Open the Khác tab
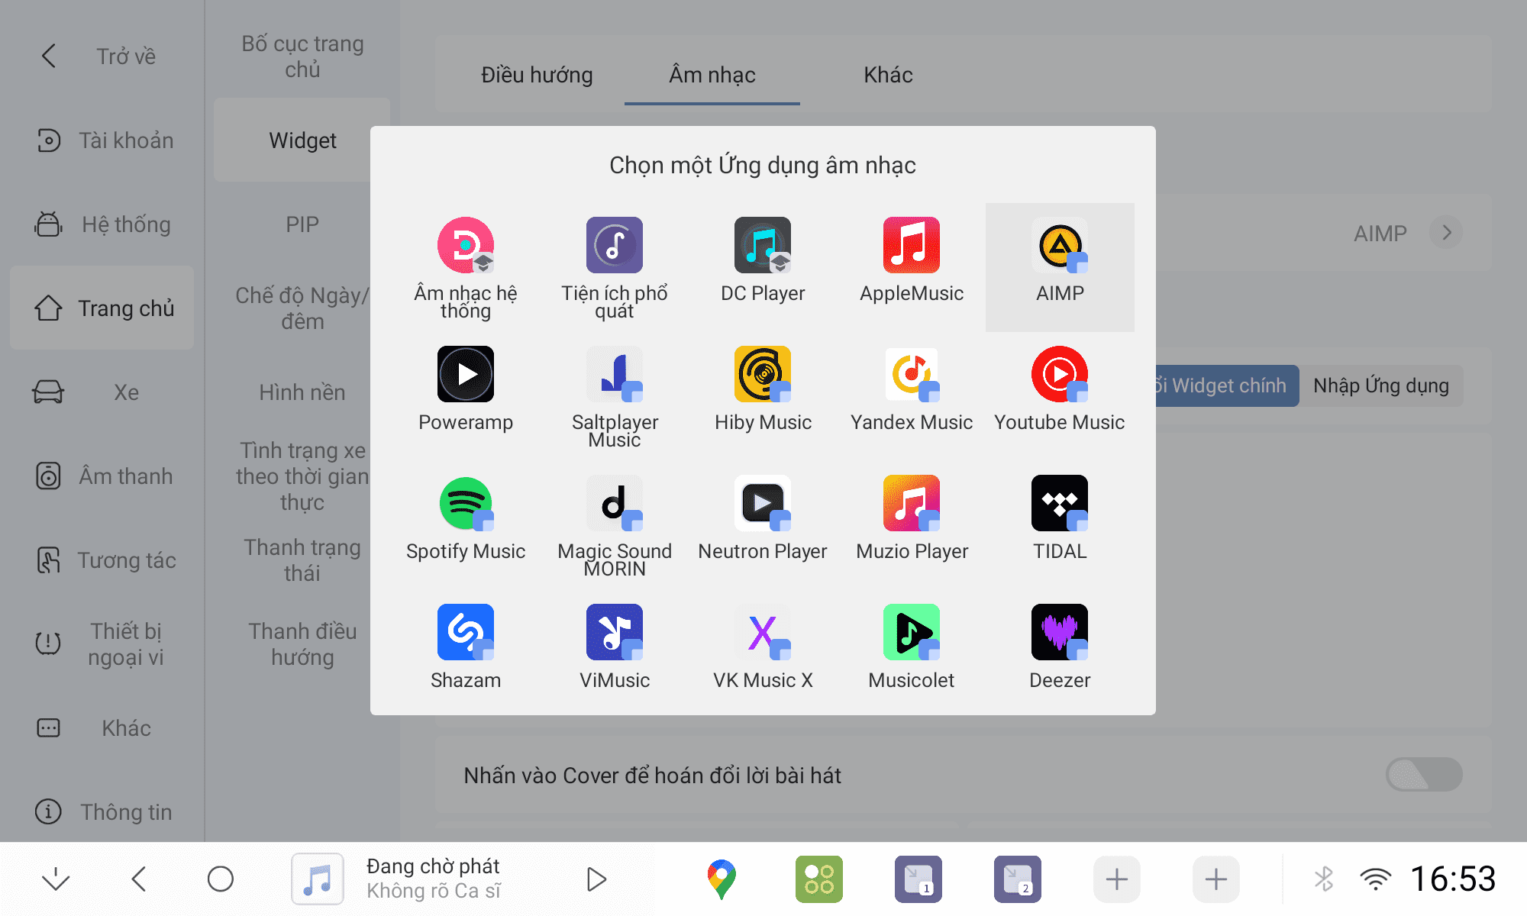This screenshot has width=1527, height=916. point(888,75)
